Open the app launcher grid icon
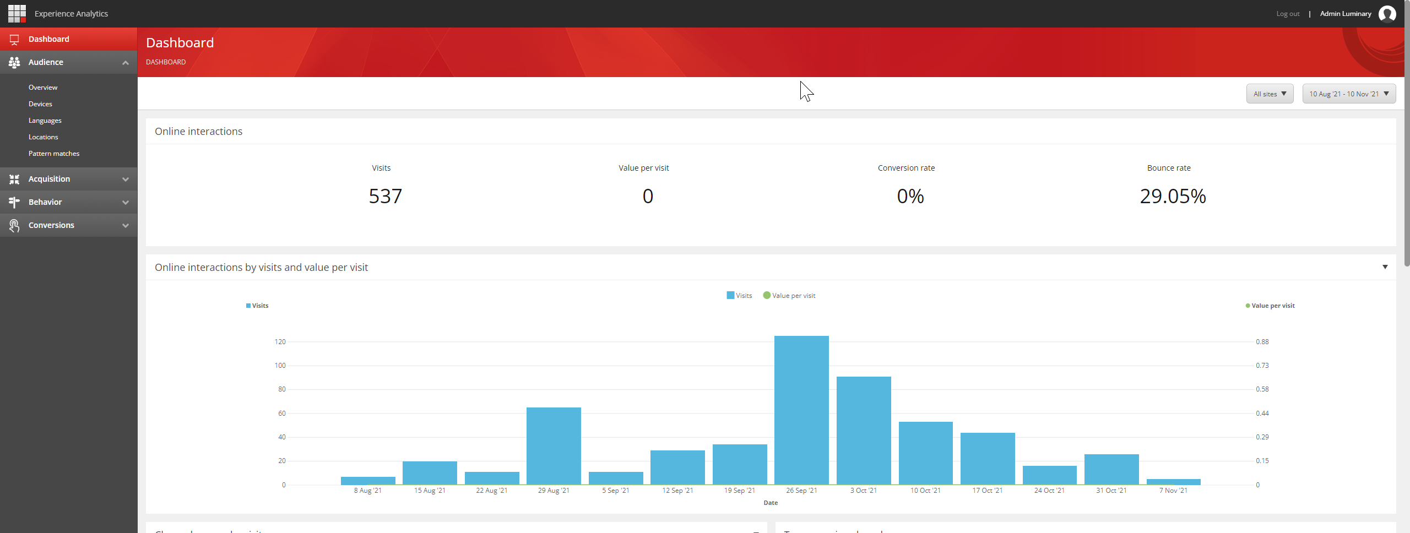Viewport: 1410px width, 533px height. pyautogui.click(x=17, y=13)
